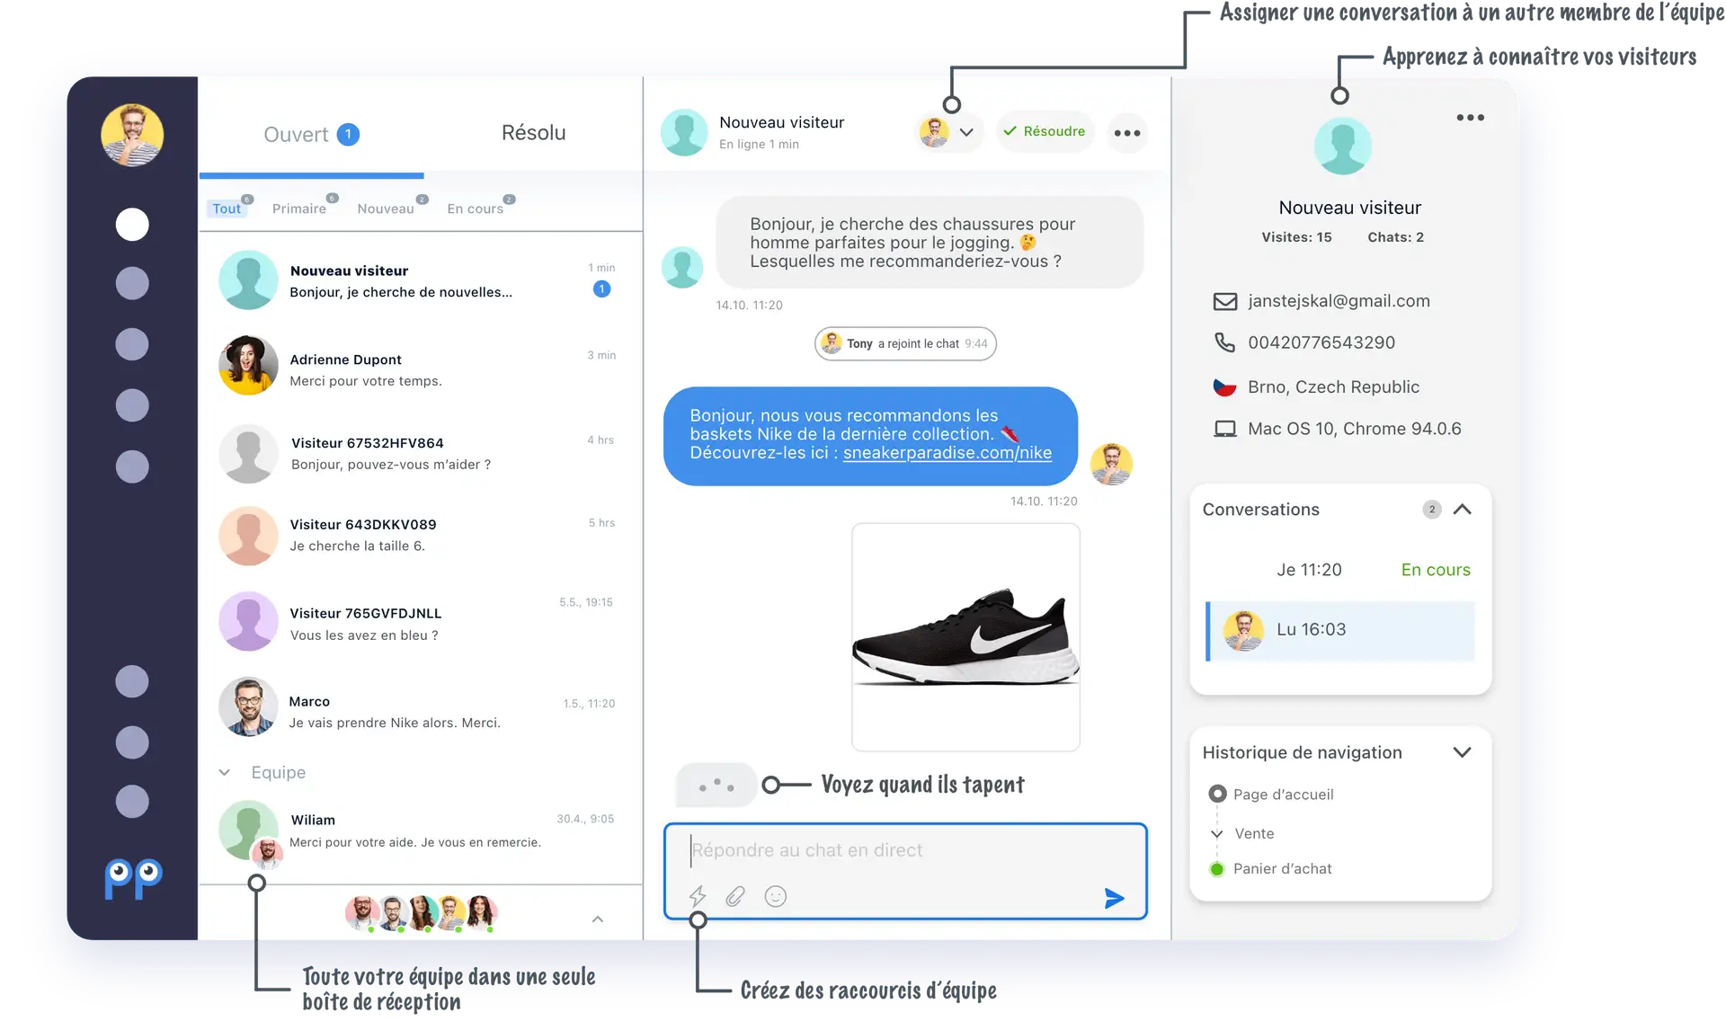Viewport: 1726px width, 1030px height.
Task: Click the Nike shoe image thumbnail
Action: click(965, 637)
